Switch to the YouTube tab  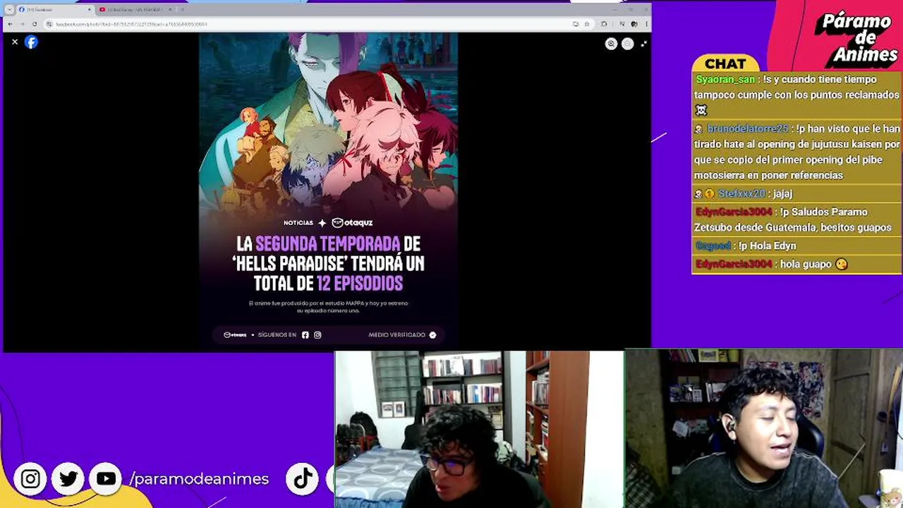coord(134,10)
